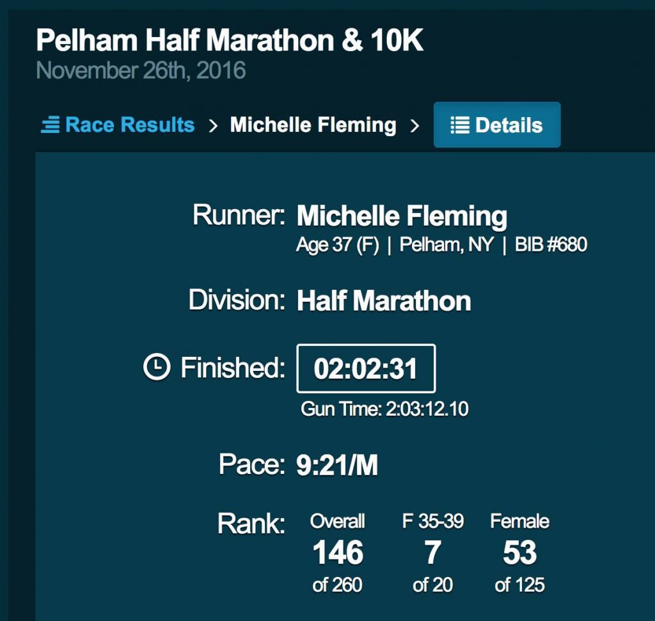Click the chevron after Race Results
The height and width of the screenshot is (621, 655).
[x=213, y=125]
